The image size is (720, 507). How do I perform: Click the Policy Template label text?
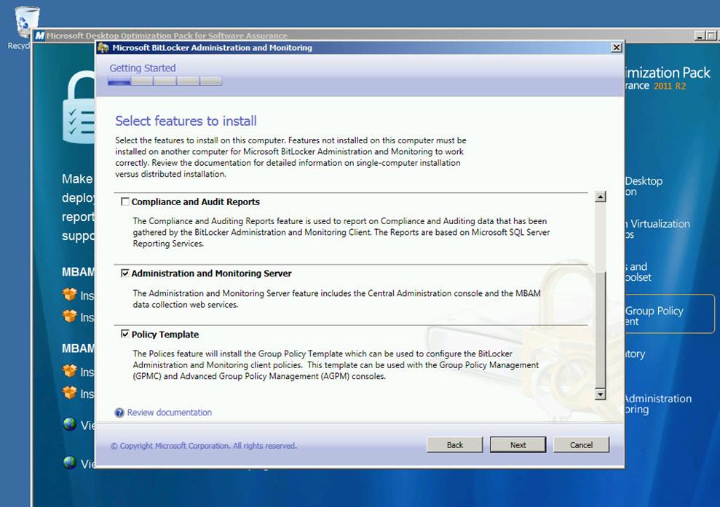pyautogui.click(x=165, y=335)
